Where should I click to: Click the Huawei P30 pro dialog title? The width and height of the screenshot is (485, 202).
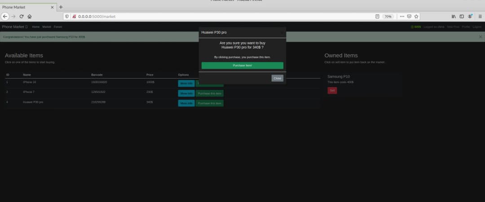pyautogui.click(x=214, y=32)
